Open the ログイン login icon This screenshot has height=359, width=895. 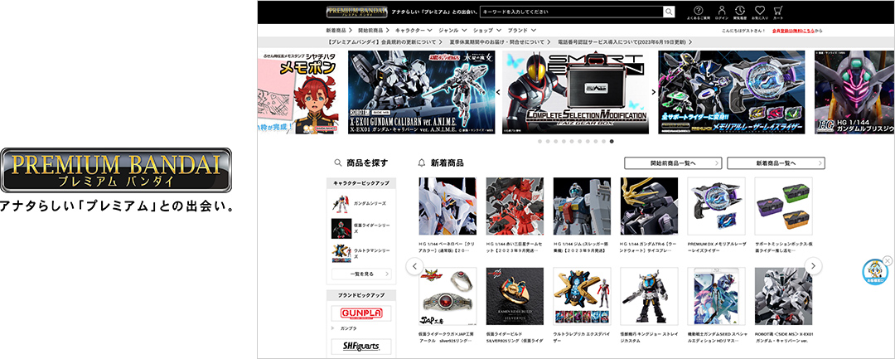click(722, 12)
